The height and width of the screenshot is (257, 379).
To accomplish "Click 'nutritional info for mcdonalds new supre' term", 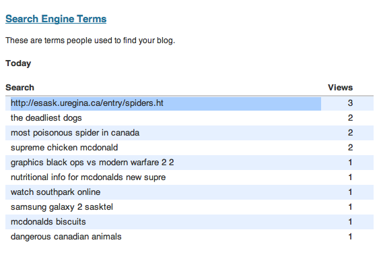I will [x=88, y=177].
